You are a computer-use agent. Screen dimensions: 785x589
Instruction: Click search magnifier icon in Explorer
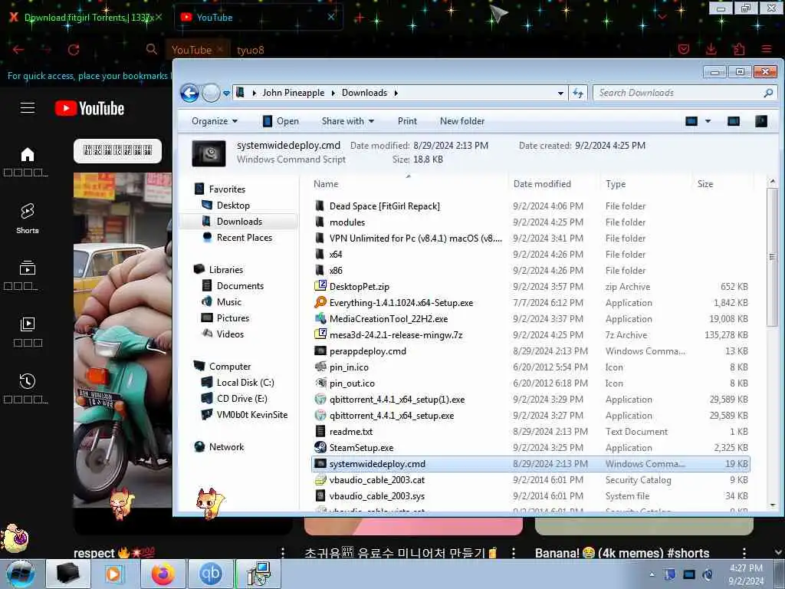coord(768,93)
